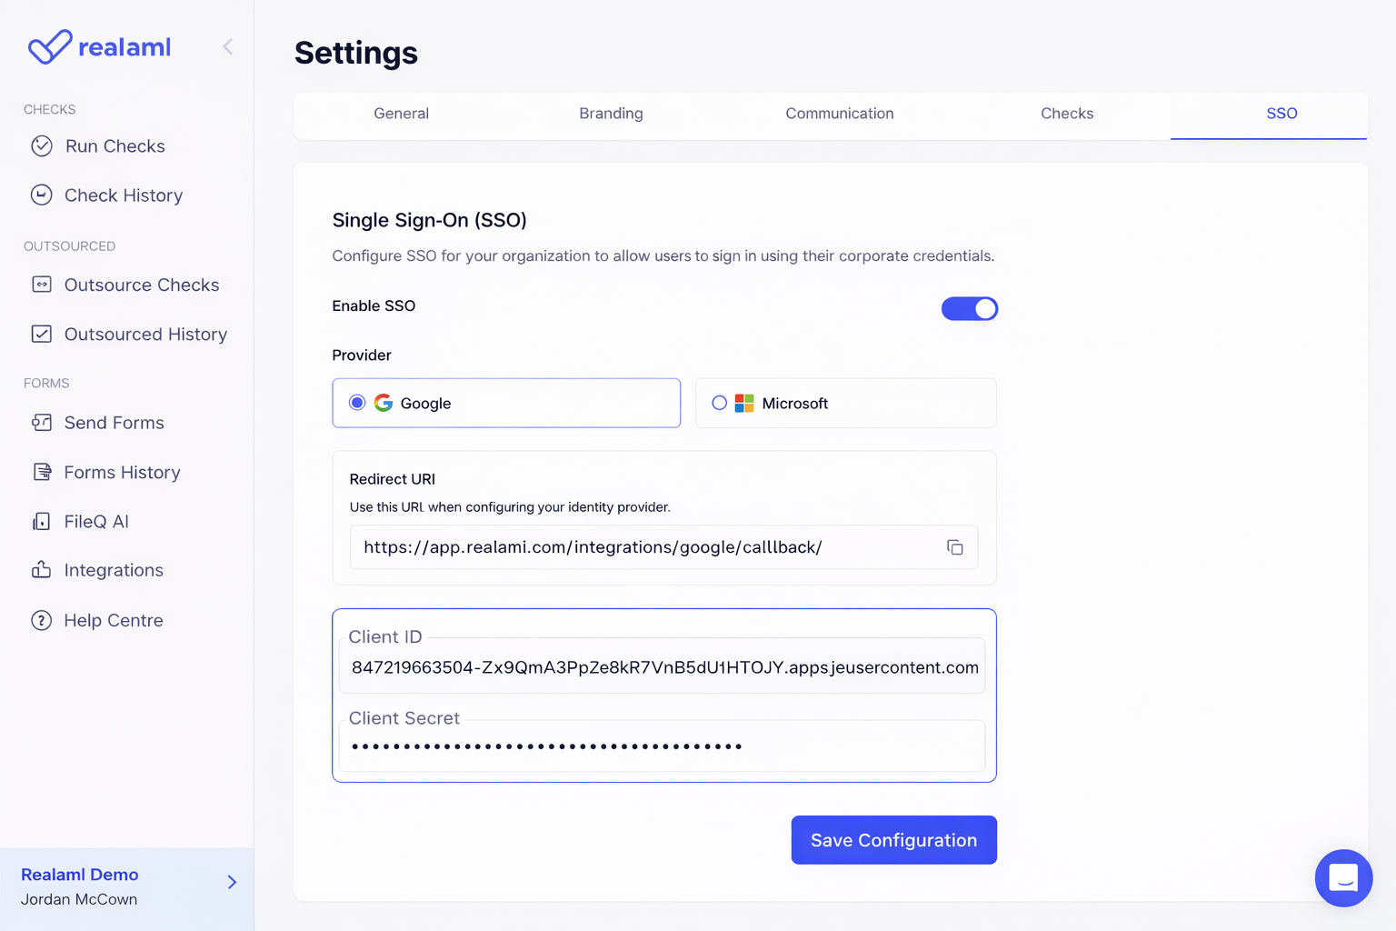Expand the Realaml Demo account menu
The width and height of the screenshot is (1396, 931).
[x=232, y=882]
